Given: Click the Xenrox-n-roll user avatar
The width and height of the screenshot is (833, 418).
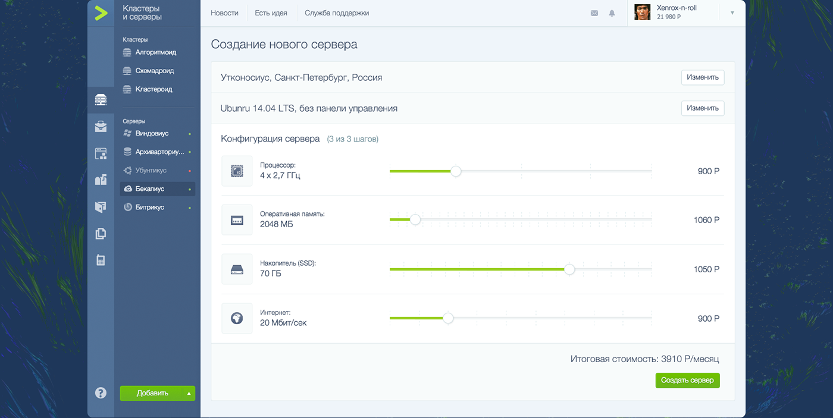Looking at the screenshot, I should click(x=642, y=12).
